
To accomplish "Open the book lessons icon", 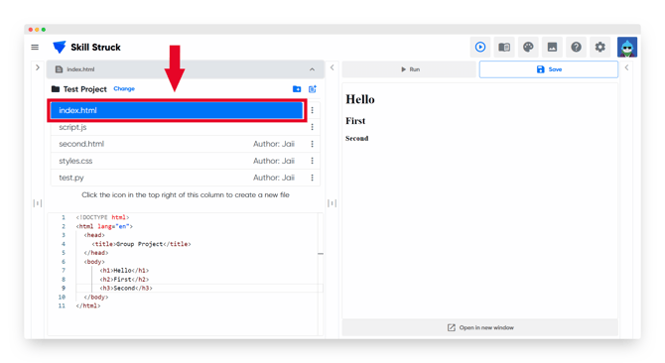I will tap(504, 47).
